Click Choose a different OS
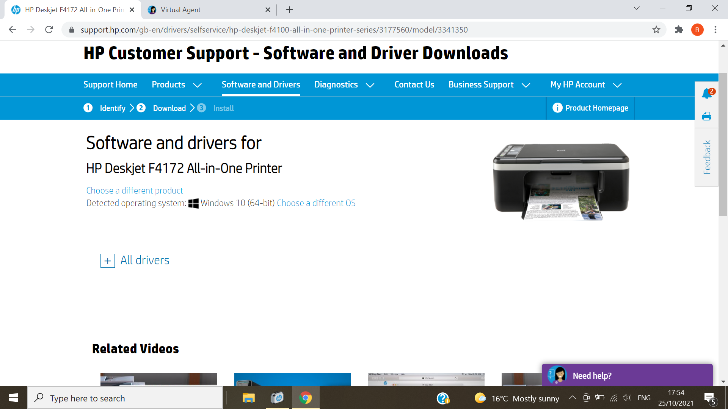This screenshot has width=728, height=409. click(x=316, y=203)
